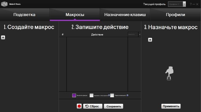This screenshot has height=112, width=201.
Task: Click info icon beside the third checkbox
Action: 127,95
